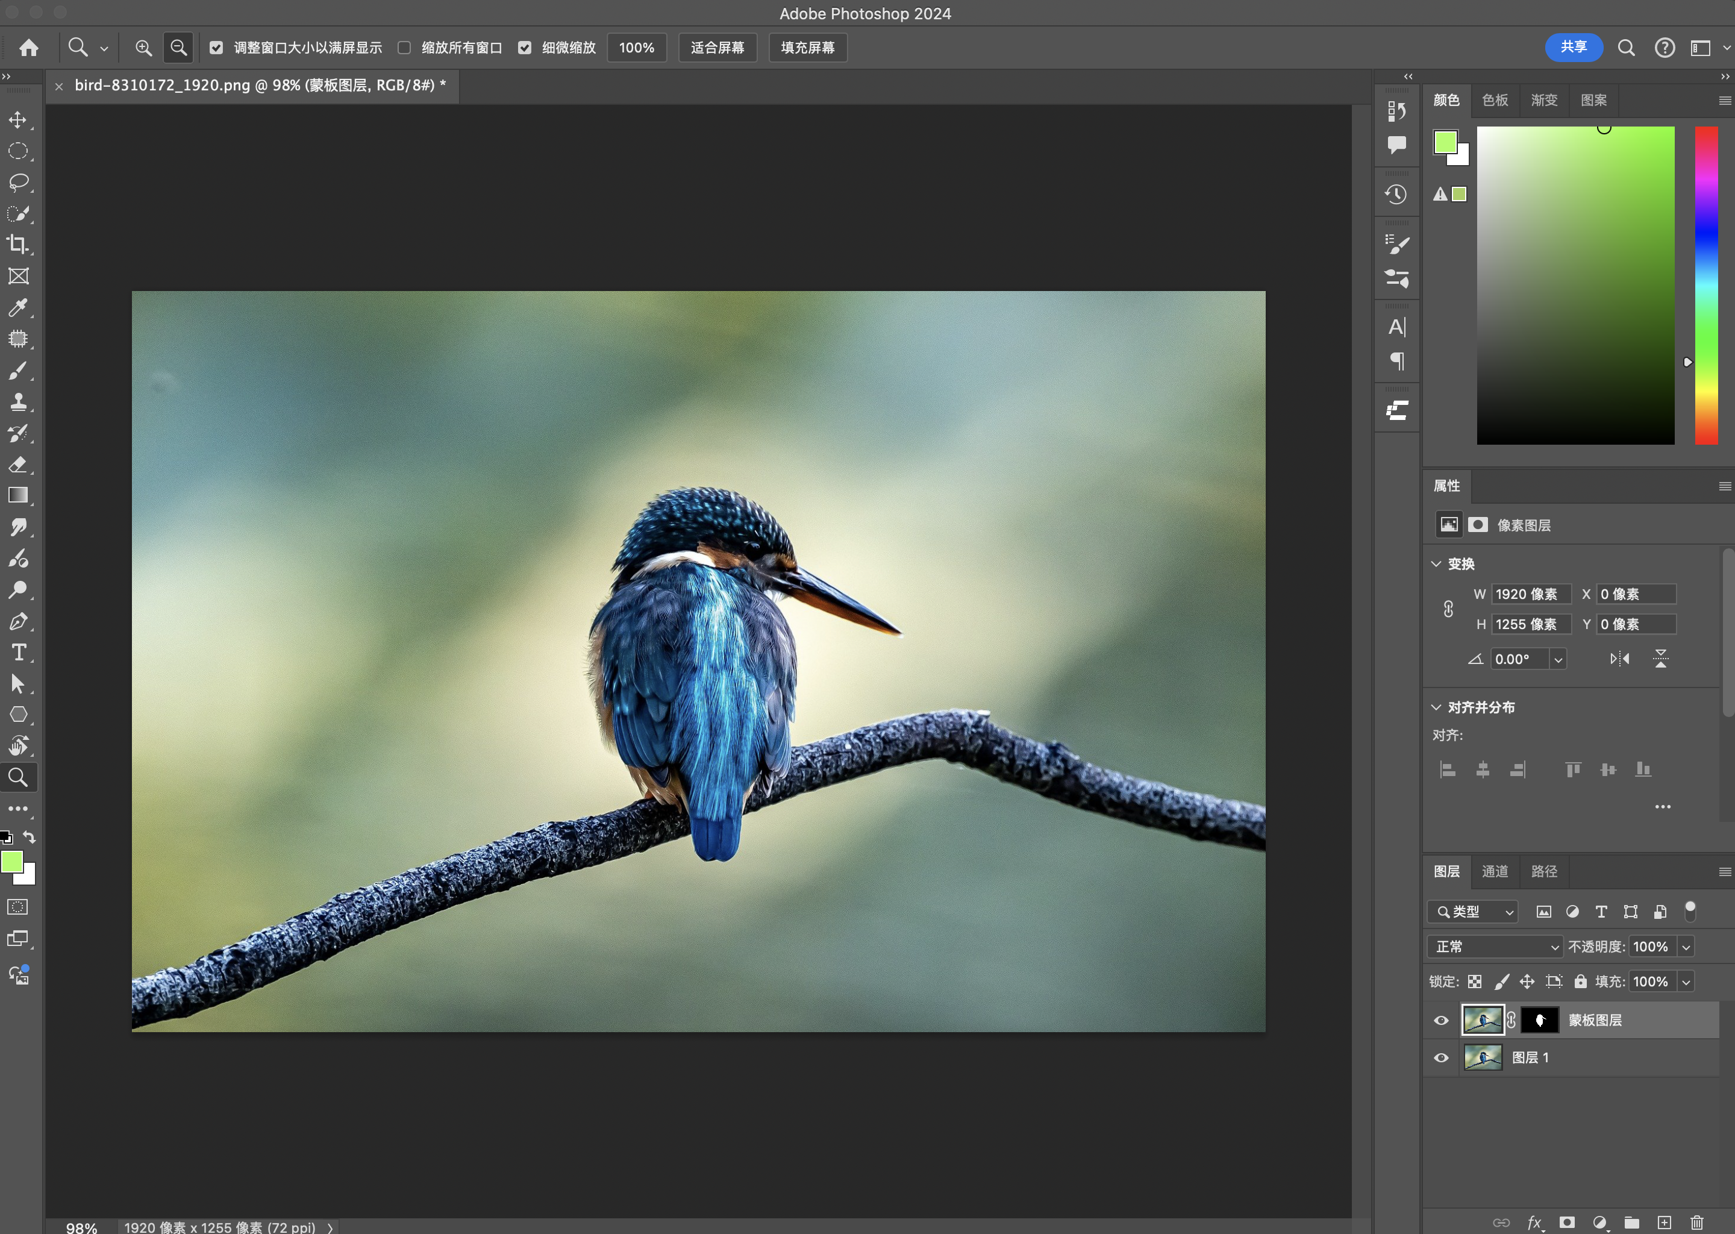This screenshot has height=1234, width=1735.
Task: Select the Clone Stamp tool
Action: (18, 401)
